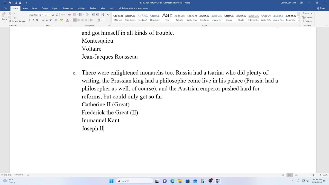329x185 pixels.
Task: Switch to the Insert tab
Action: pos(25,8)
